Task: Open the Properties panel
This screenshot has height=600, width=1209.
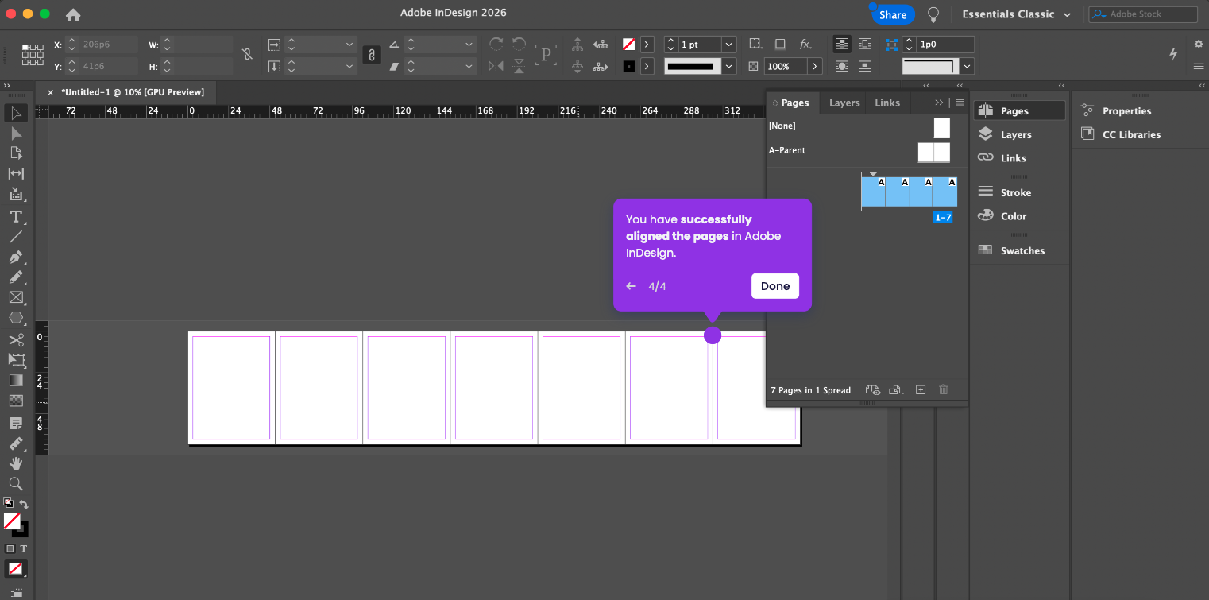Action: tap(1126, 111)
